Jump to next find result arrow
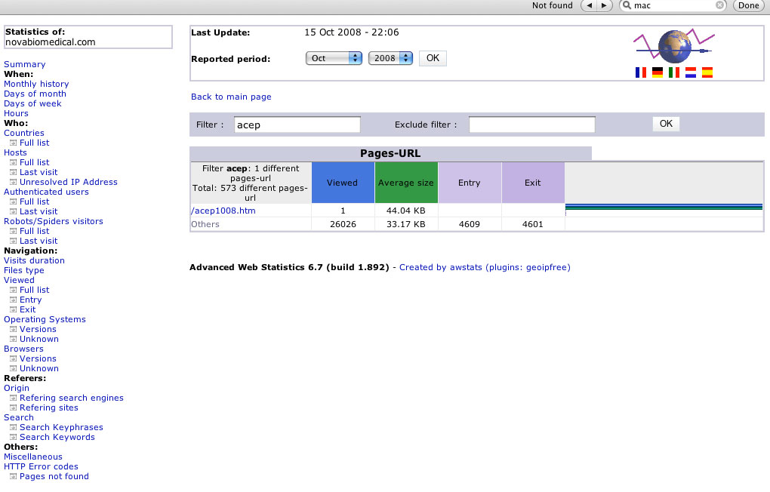This screenshot has height=492, width=770. coord(604,5)
